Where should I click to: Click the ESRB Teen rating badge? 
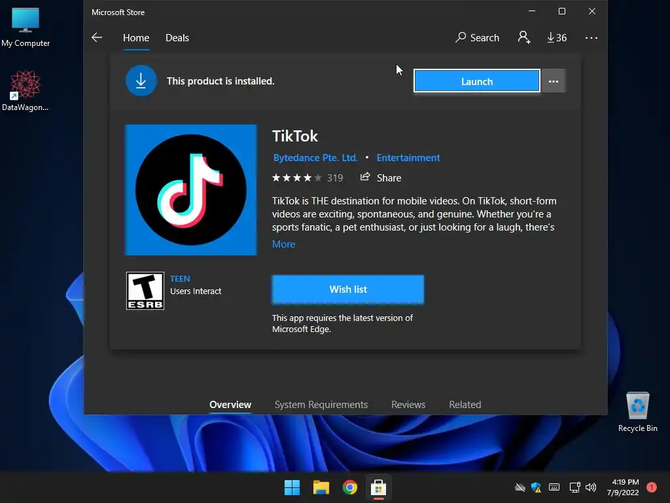click(145, 291)
